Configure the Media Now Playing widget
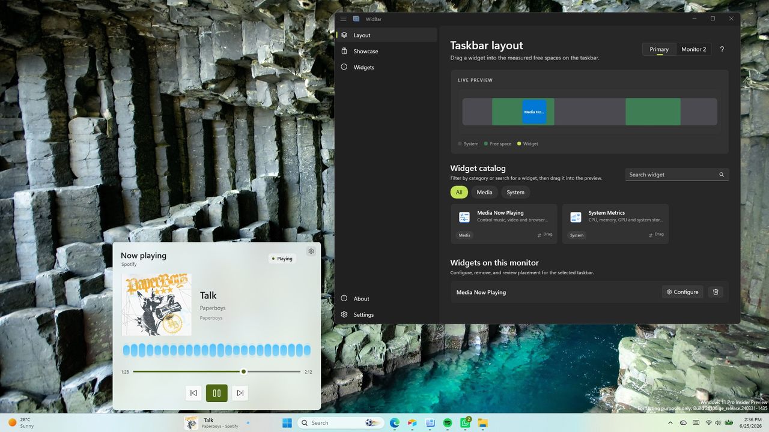Screen dimensions: 769x432 coord(682,292)
